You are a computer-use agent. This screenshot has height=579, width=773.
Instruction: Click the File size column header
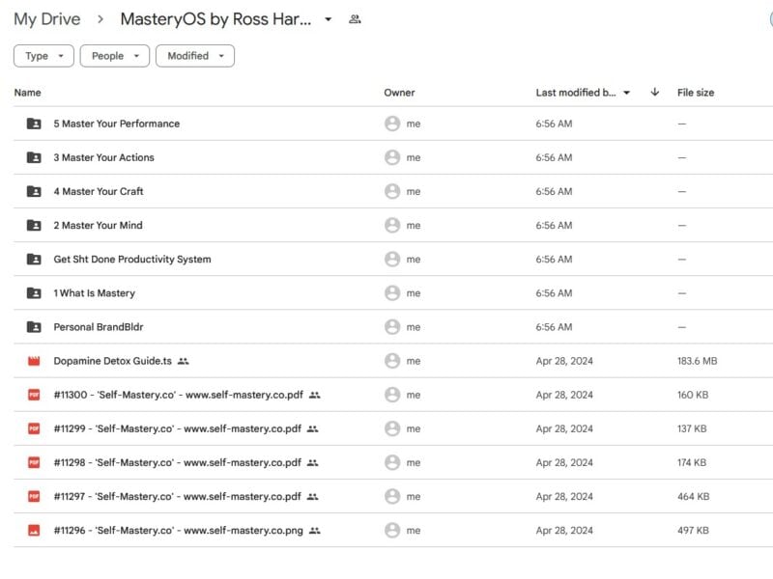point(696,93)
